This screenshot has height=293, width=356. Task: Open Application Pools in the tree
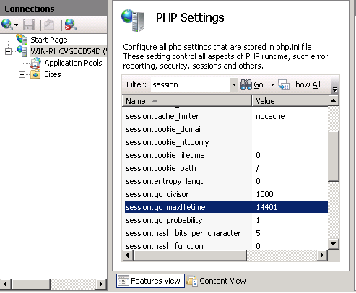[73, 63]
